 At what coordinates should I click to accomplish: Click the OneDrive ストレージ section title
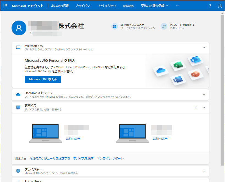(38, 93)
